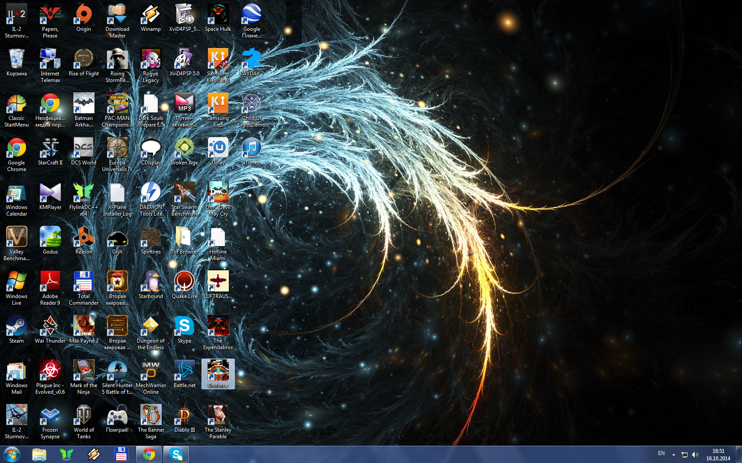
Task: Open the iTunes desktop shortcut
Action: coord(251,152)
